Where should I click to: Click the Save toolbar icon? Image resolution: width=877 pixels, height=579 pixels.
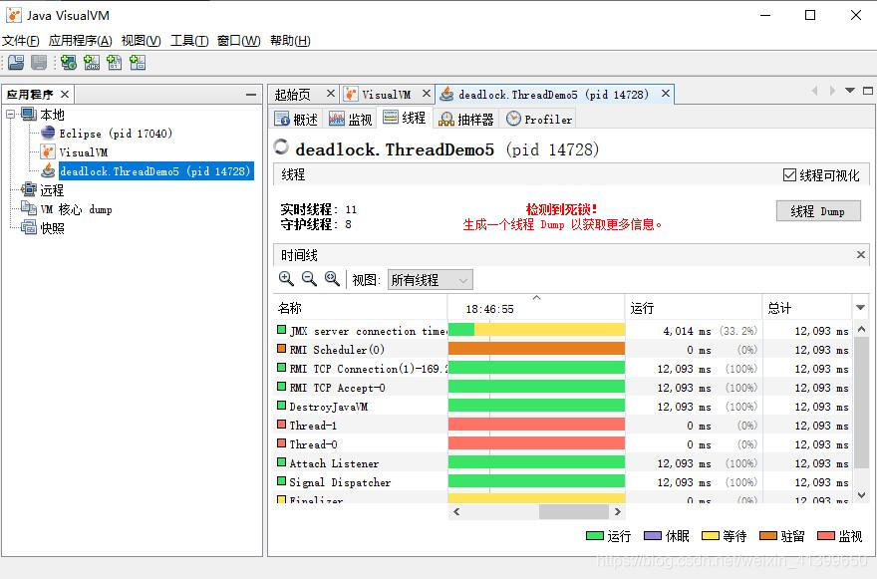tap(39, 62)
